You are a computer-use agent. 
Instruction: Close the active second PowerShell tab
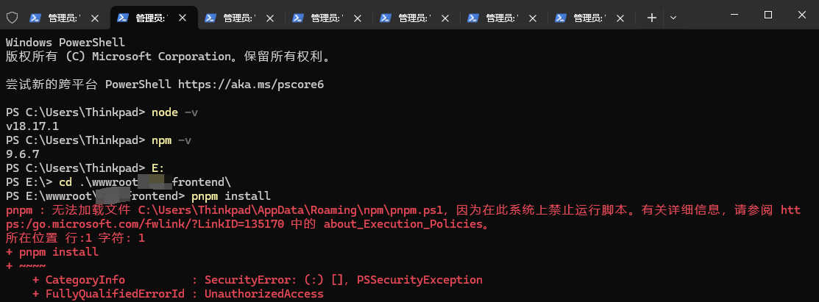click(x=182, y=18)
